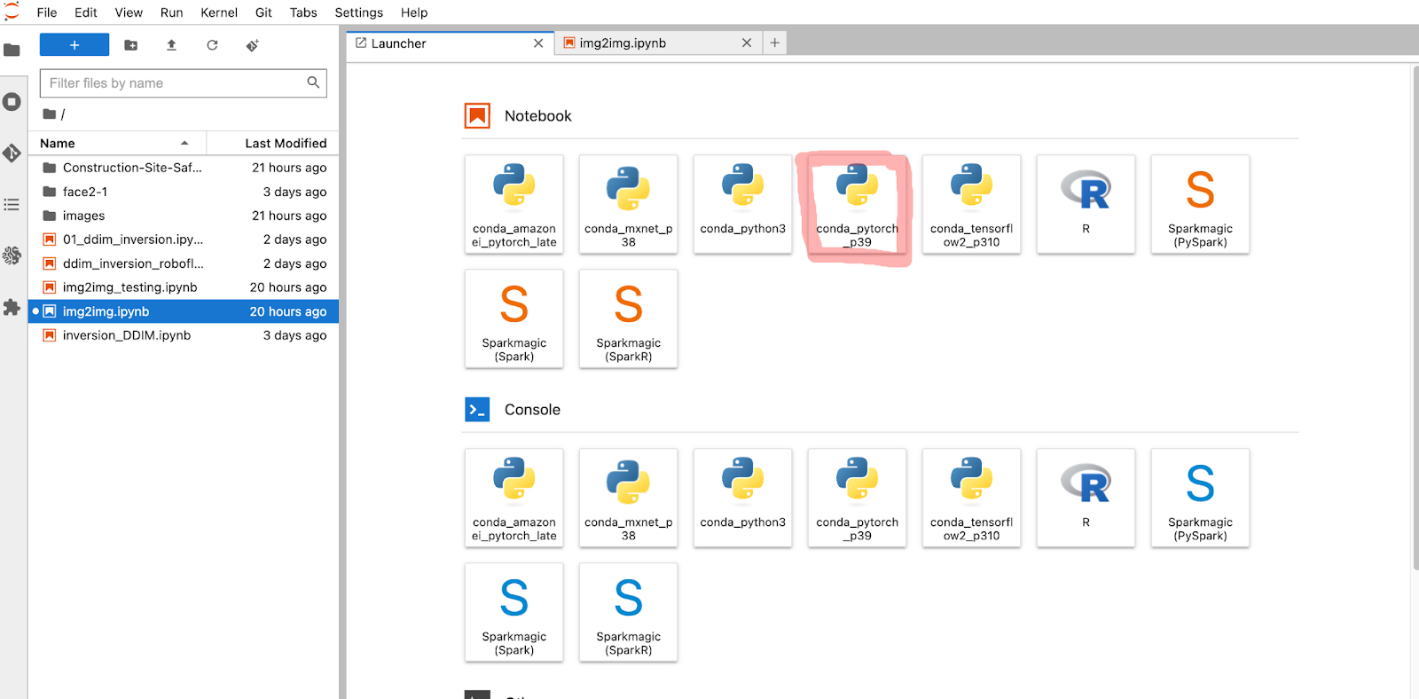Click the search icon in file filter
The height and width of the screenshot is (699, 1419).
coord(313,82)
